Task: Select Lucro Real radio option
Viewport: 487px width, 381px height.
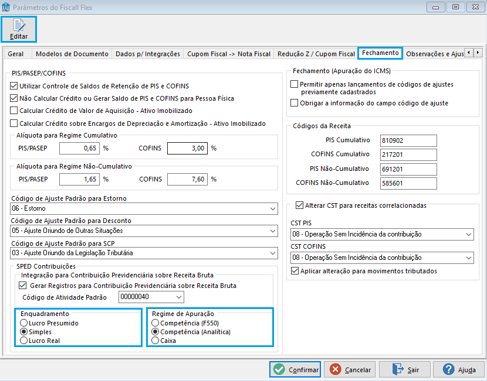Action: (x=23, y=341)
